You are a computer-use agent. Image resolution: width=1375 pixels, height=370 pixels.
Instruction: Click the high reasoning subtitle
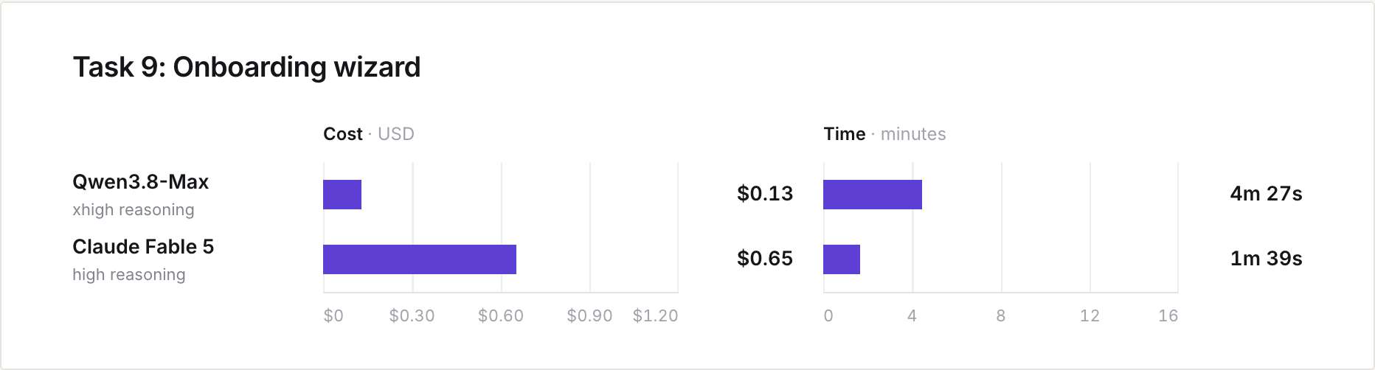coord(129,275)
